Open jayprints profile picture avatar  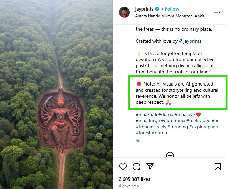point(124,12)
